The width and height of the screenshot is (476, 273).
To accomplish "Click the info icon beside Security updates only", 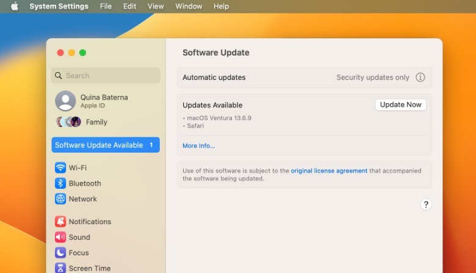I will pos(420,77).
